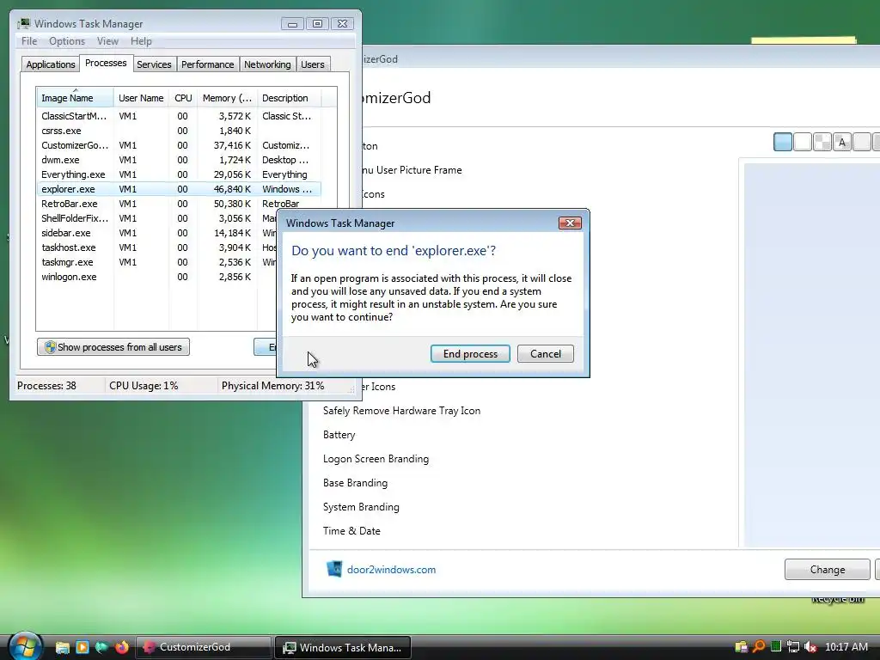Select the taskhost.exe process
The width and height of the screenshot is (880, 660).
(156, 247)
